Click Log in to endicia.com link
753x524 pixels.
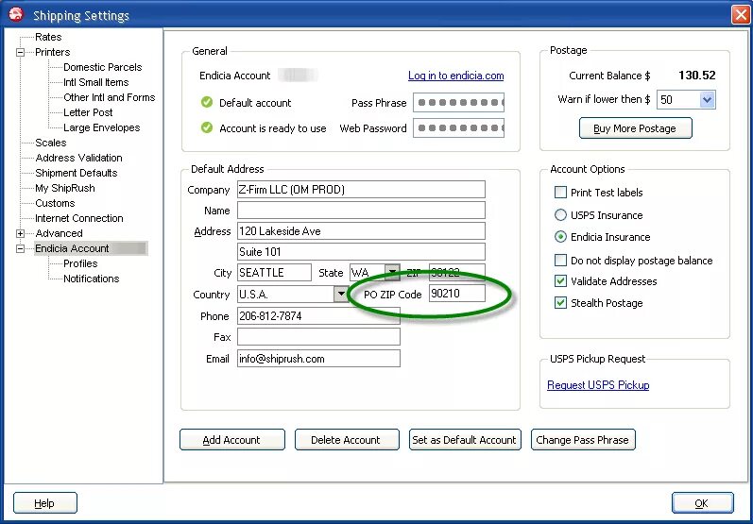(x=455, y=76)
